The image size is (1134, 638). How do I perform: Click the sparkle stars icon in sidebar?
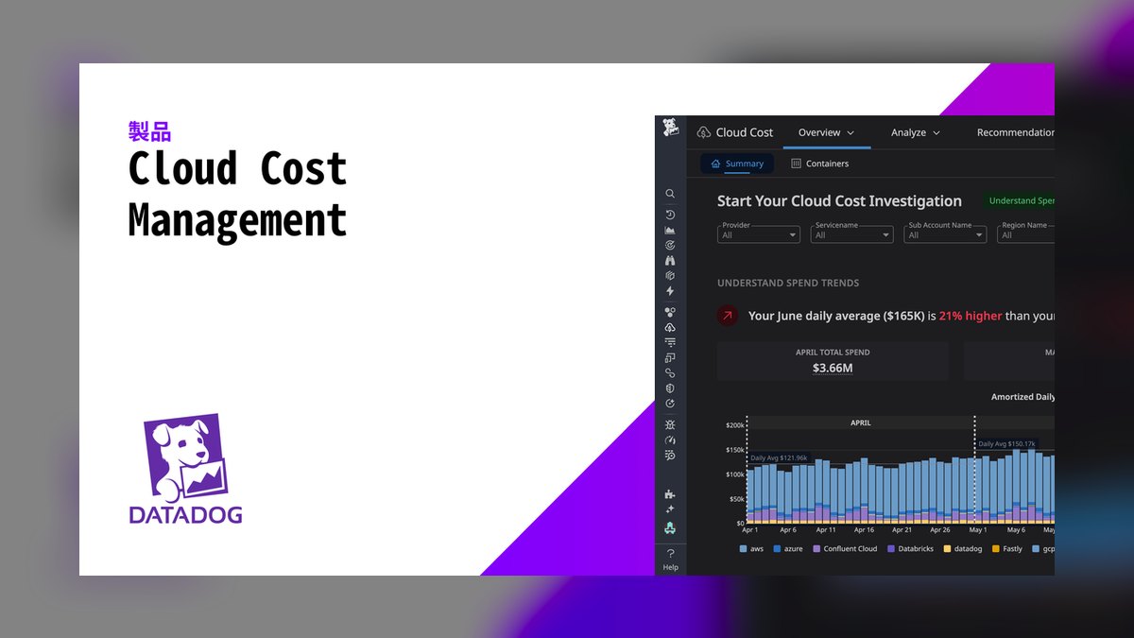coord(670,509)
